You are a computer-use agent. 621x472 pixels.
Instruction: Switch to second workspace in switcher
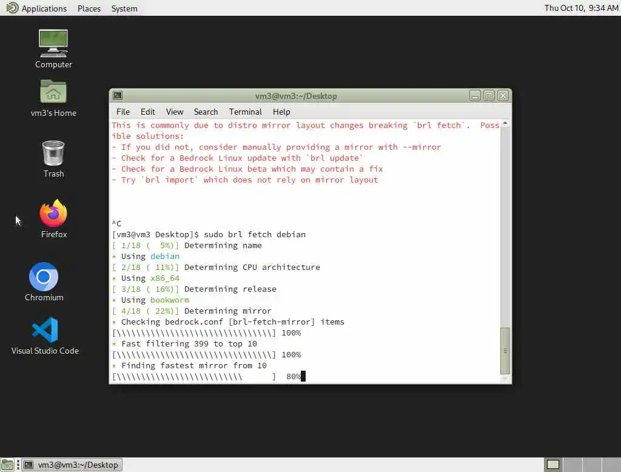tap(572, 465)
